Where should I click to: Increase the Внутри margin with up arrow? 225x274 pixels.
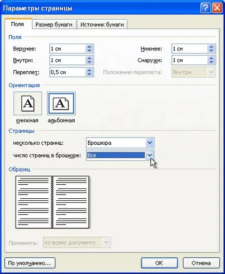(x=89, y=58)
